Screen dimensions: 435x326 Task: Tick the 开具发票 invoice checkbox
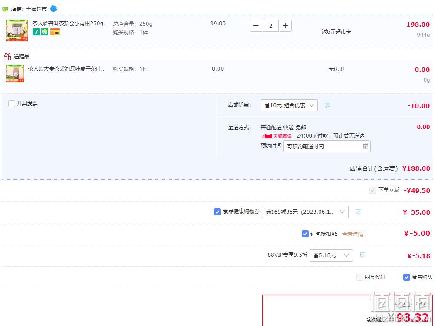(12, 104)
